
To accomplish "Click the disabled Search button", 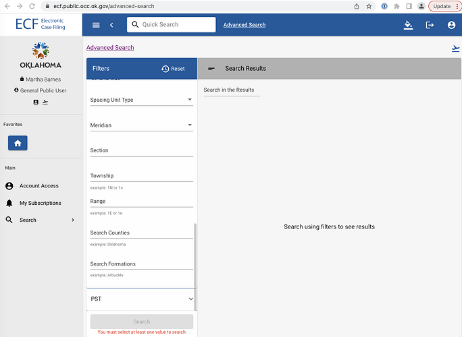I will click(x=142, y=321).
